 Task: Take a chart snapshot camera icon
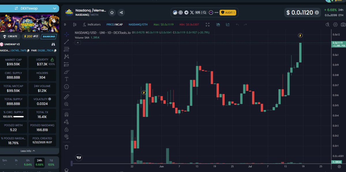tap(343, 25)
